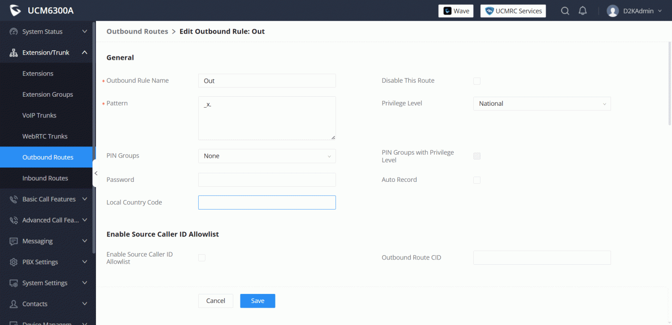The width and height of the screenshot is (672, 325).
Task: Open the Privilege Level dropdown
Action: pyautogui.click(x=541, y=104)
